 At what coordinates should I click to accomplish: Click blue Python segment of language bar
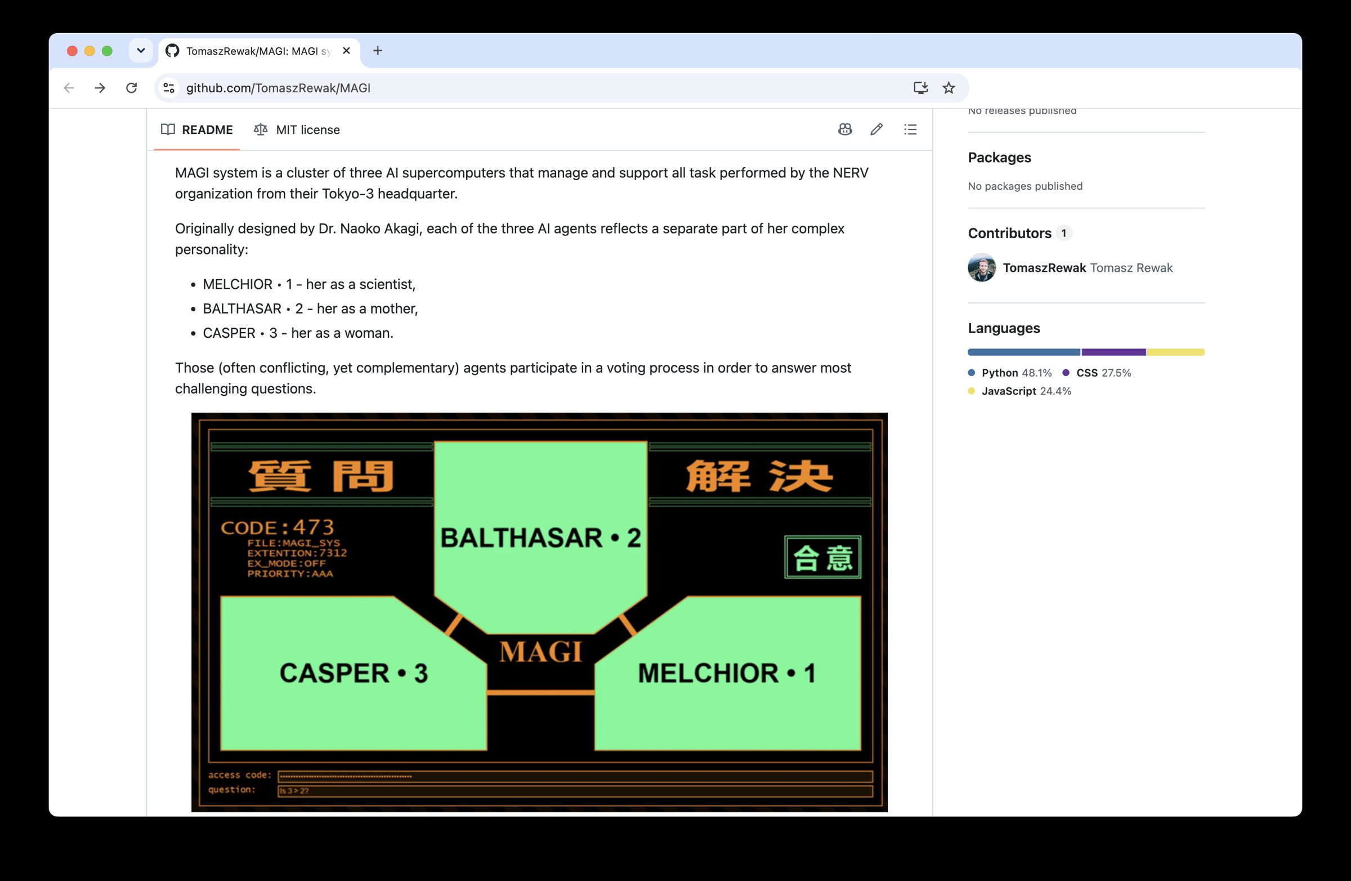pyautogui.click(x=1024, y=352)
